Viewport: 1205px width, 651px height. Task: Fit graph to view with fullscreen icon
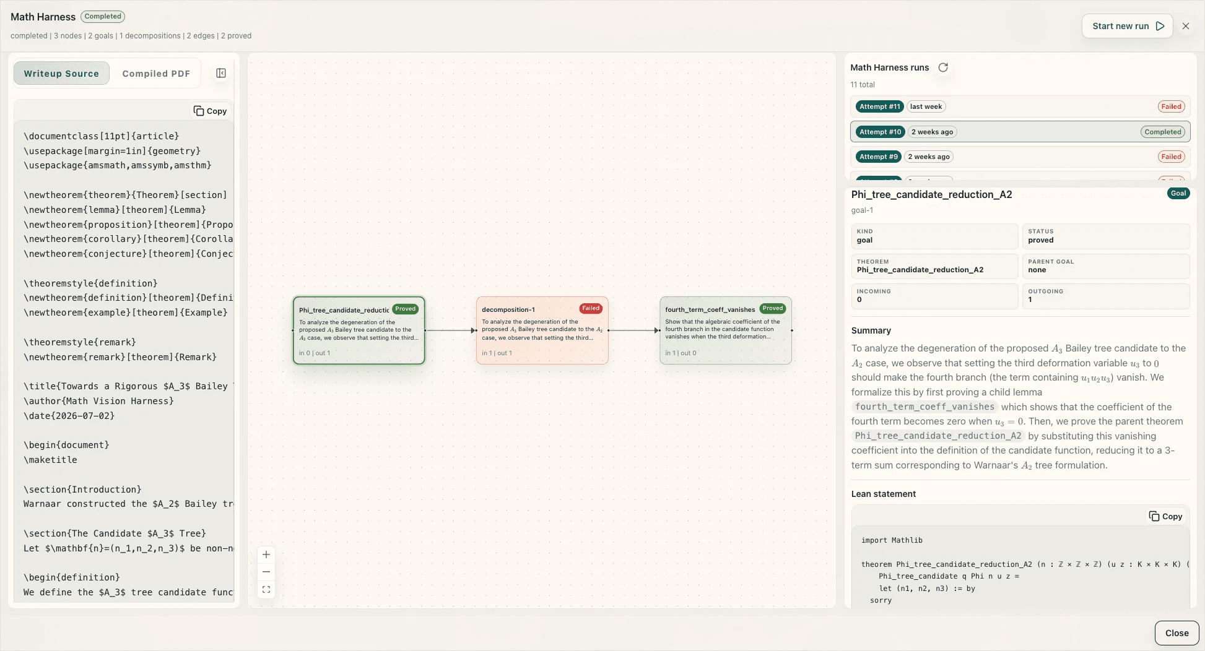(x=266, y=590)
